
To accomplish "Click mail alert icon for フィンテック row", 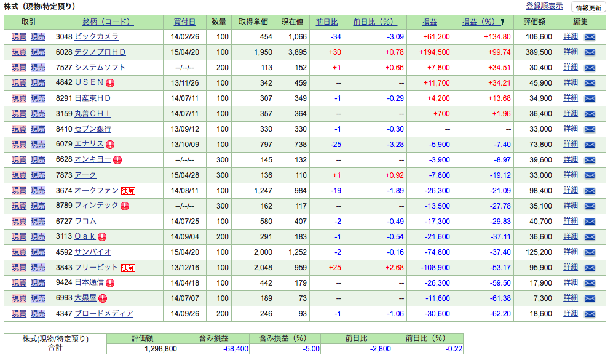I will 590,206.
